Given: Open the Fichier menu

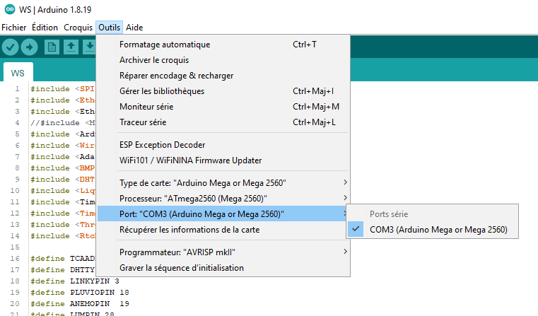Looking at the screenshot, I should coord(14,28).
